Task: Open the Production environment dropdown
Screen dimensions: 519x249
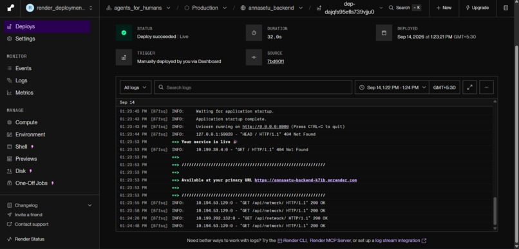Action: [x=205, y=8]
